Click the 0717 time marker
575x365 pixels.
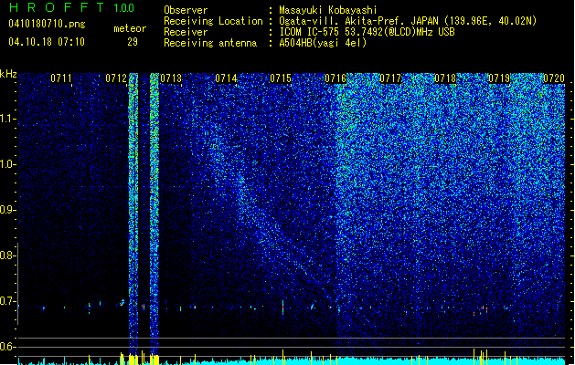coord(390,78)
